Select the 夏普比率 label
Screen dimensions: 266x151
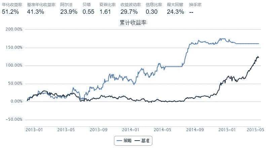[108, 5]
